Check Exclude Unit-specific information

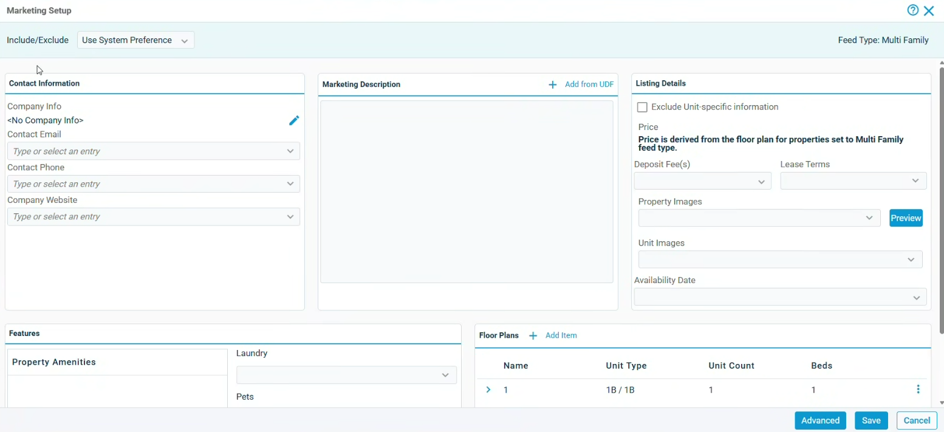coord(642,108)
